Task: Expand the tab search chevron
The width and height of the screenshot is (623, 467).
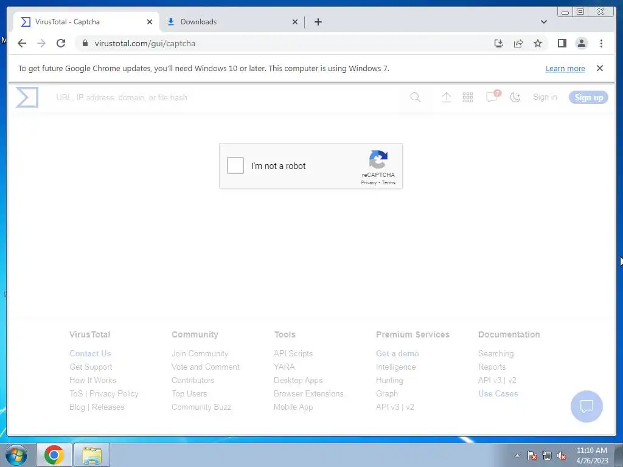Action: 543,22
